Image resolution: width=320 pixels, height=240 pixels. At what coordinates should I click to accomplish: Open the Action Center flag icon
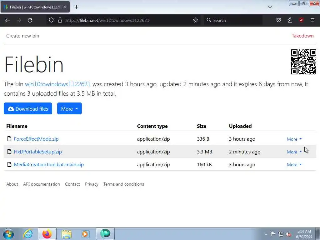coord(273,234)
